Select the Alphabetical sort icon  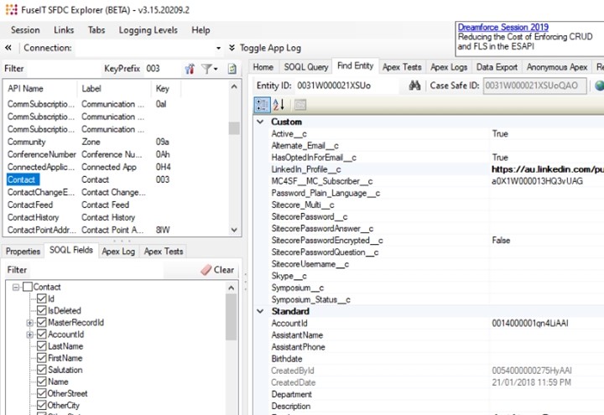[x=279, y=105]
